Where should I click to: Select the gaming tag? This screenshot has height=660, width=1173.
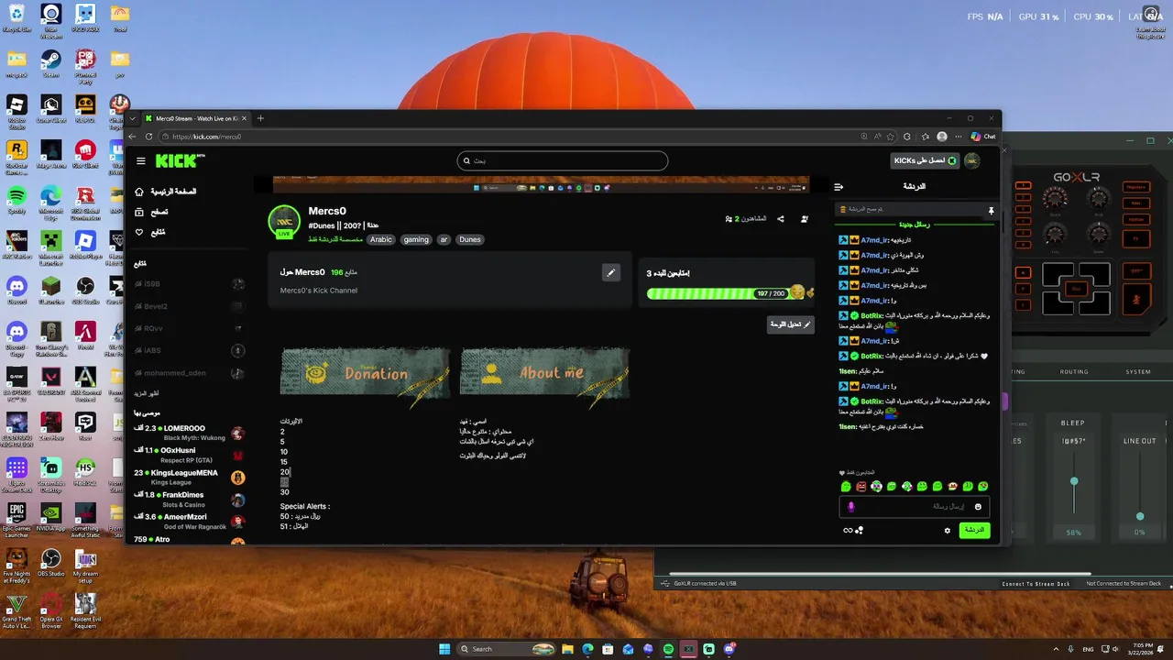[416, 239]
